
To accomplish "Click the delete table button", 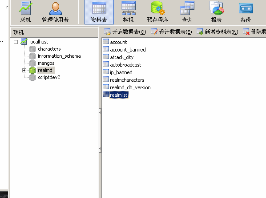I will (x=254, y=32).
